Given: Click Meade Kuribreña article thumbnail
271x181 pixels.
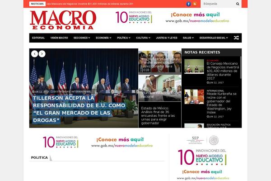Looking at the screenshot, I should [194, 97].
